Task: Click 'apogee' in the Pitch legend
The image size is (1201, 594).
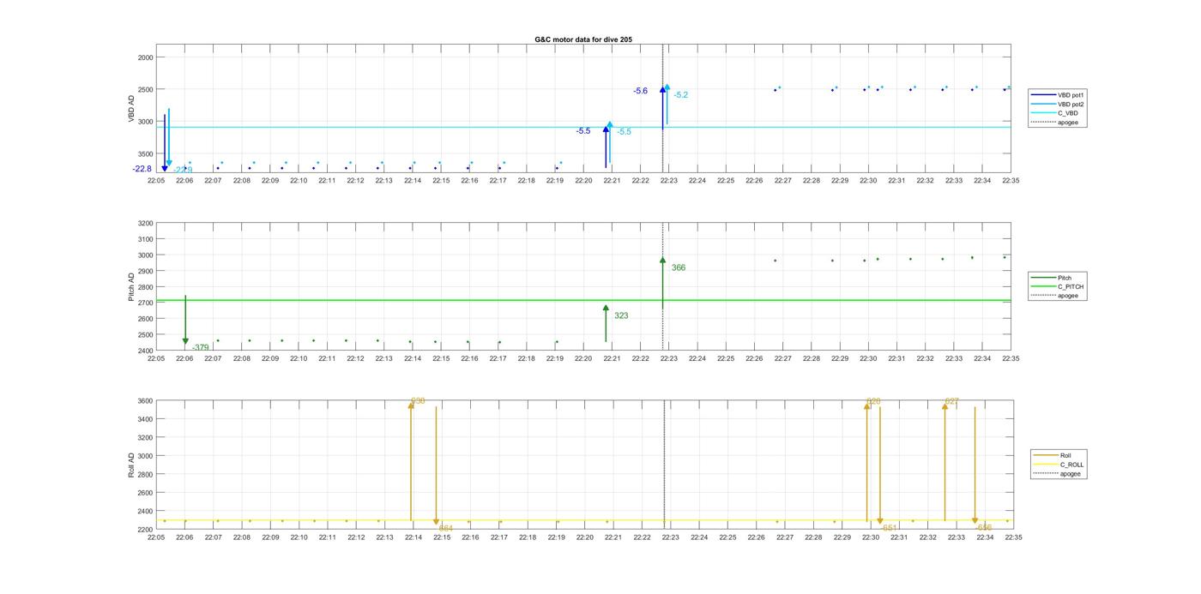Action: [1068, 296]
